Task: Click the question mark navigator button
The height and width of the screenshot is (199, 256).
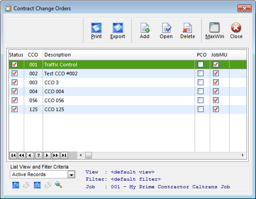Action: (x=39, y=155)
